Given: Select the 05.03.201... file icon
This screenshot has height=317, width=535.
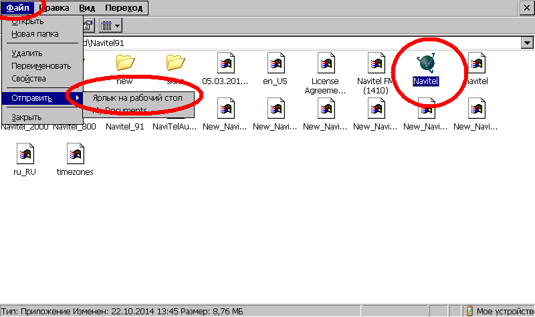Looking at the screenshot, I should (225, 63).
